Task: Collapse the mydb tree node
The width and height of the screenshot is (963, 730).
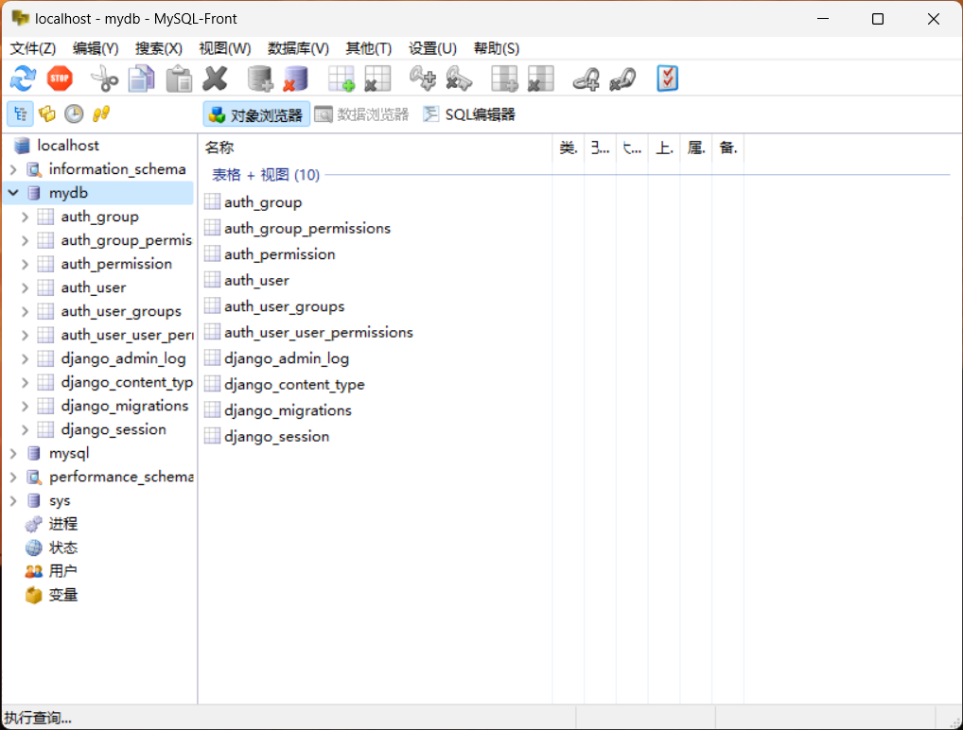Action: pos(13,193)
